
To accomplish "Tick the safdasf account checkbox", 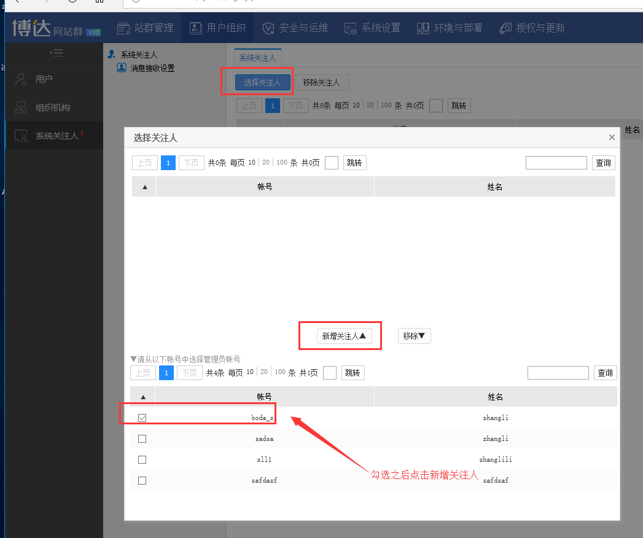I will [x=142, y=481].
